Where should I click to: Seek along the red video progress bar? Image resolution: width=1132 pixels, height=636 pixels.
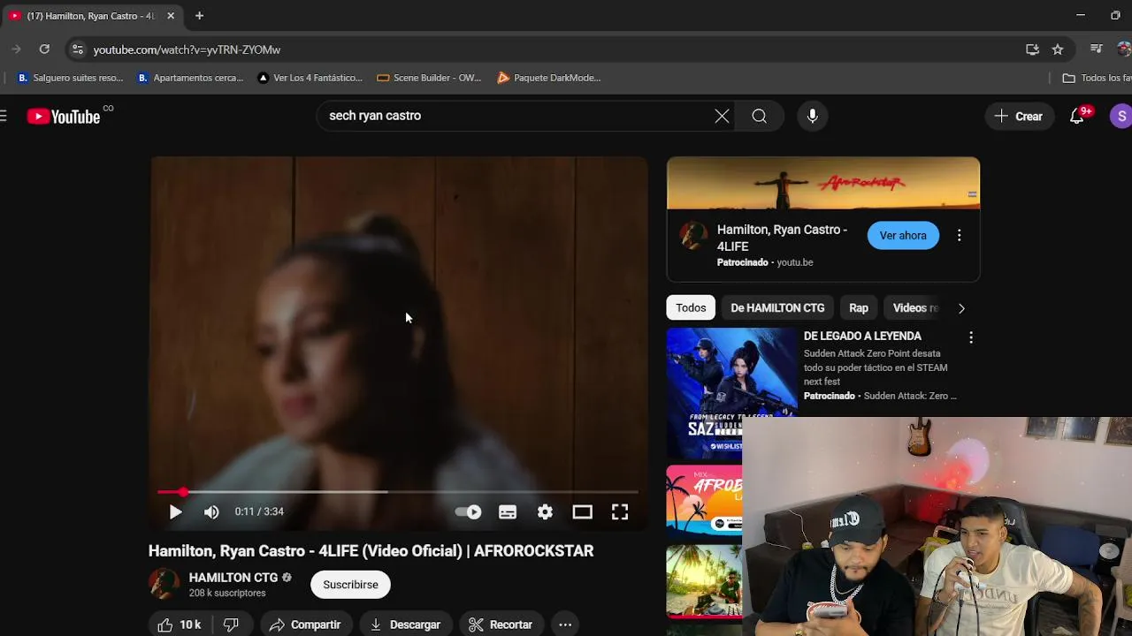pyautogui.click(x=398, y=492)
